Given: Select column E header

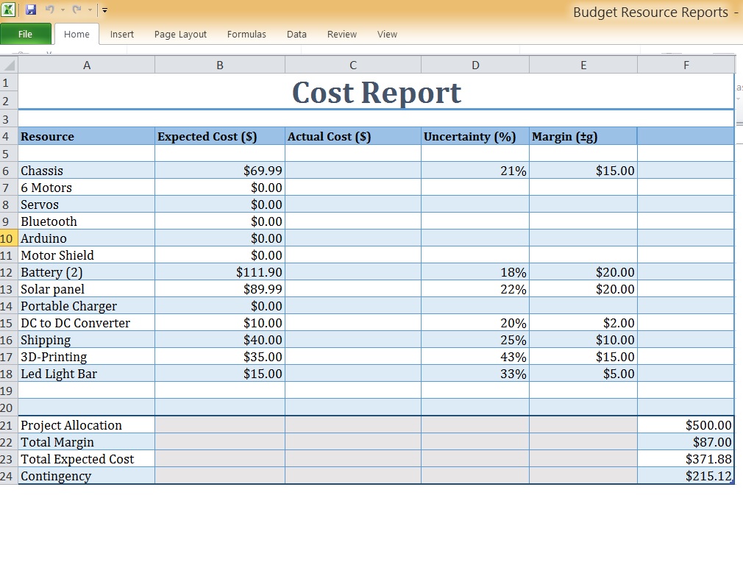Looking at the screenshot, I should pyautogui.click(x=583, y=65).
